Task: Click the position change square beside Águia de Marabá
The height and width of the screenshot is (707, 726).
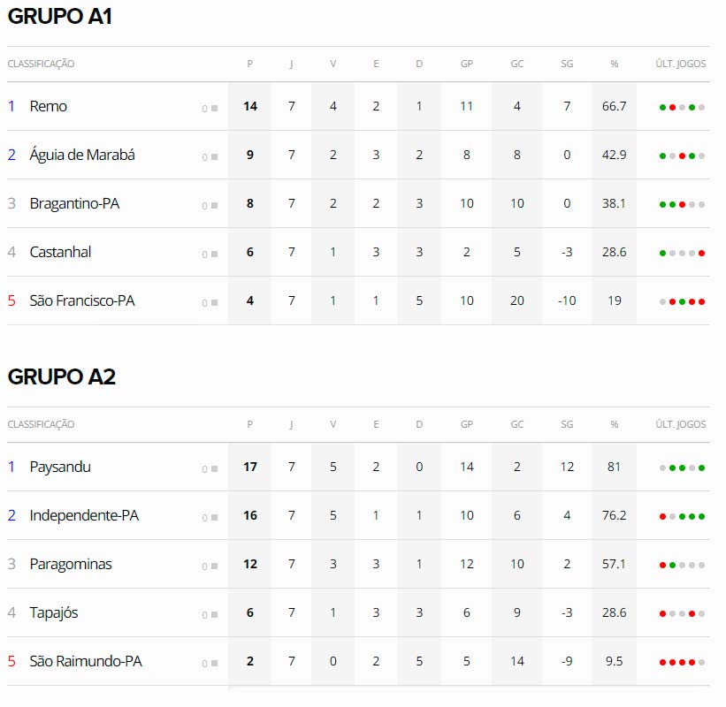Action: coord(214,156)
